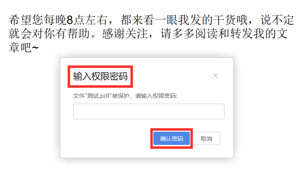Click 请输入权限密码 at the label end
Screen dimensions: 306x173
(156, 96)
